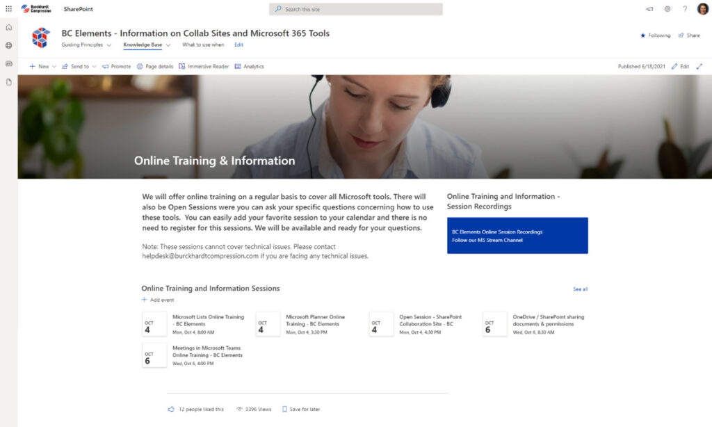Open Immersive Reader from the toolbar
Screen dimensions: 712x427
pos(203,67)
